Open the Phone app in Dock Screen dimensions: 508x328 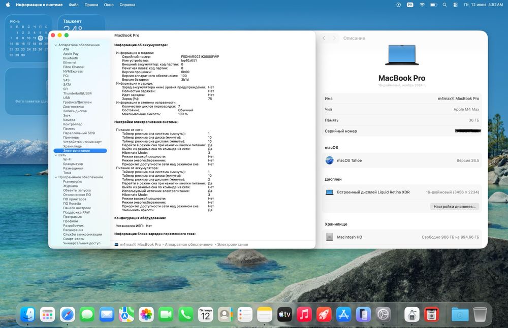pos(185,314)
